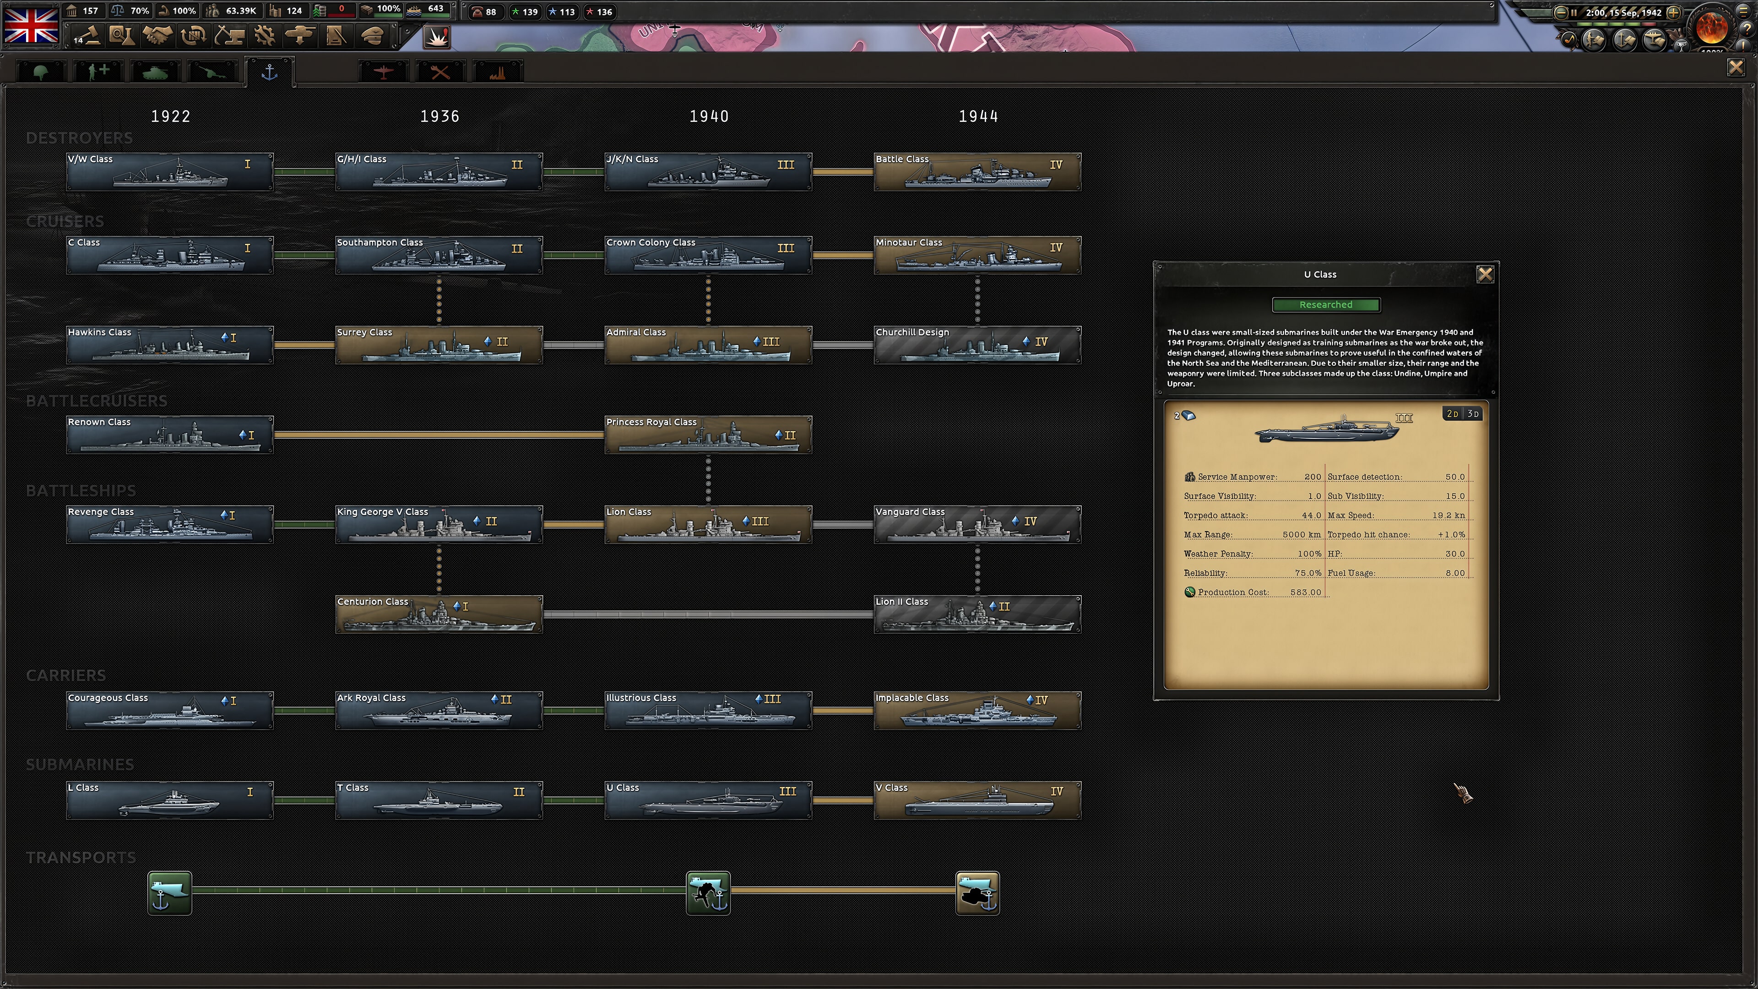The width and height of the screenshot is (1758, 989).
Task: Open the Construction crane icon
Action: coord(228,36)
